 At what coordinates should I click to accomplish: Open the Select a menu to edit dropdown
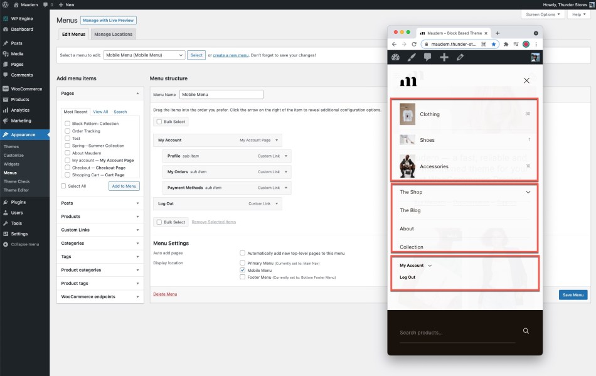tap(144, 55)
